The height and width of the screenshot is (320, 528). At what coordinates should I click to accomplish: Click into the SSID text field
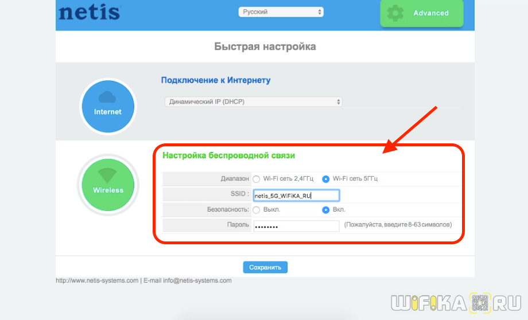296,196
